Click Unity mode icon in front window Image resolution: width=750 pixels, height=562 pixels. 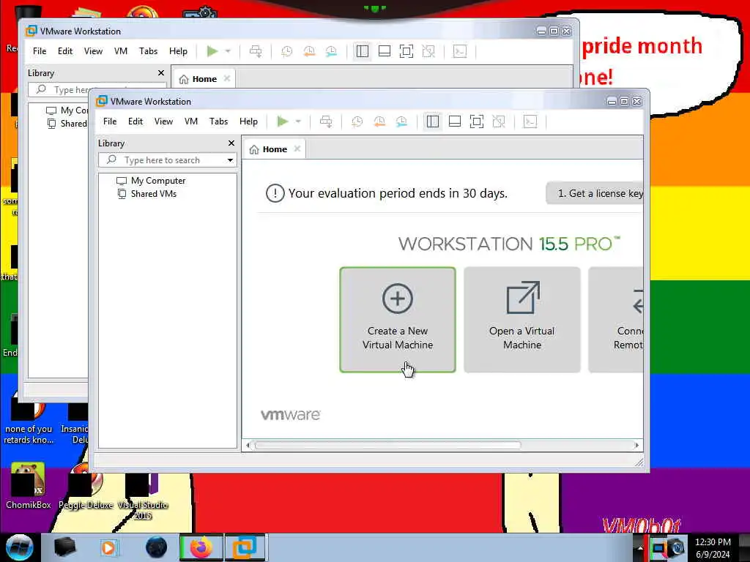click(x=499, y=121)
